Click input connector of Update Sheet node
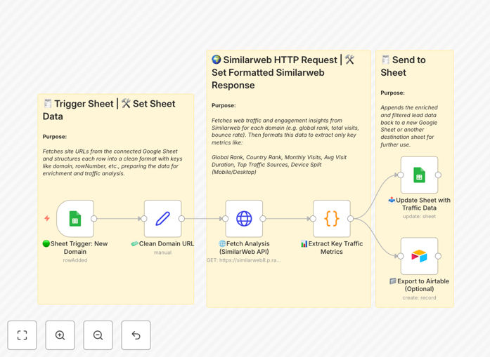The height and width of the screenshot is (357, 490). (x=401, y=175)
